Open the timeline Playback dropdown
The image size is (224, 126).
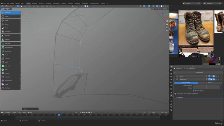[8, 112]
